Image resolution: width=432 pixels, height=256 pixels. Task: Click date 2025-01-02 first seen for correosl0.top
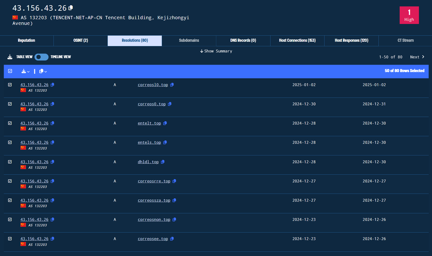tap(304, 85)
